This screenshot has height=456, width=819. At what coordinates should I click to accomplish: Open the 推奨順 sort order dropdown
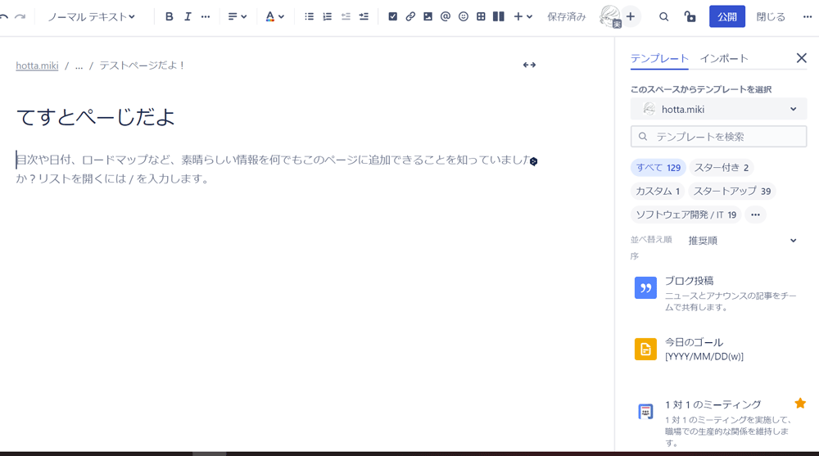742,240
